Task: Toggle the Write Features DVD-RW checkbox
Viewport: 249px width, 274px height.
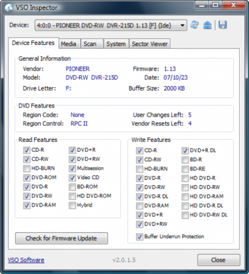Action: pos(139,187)
